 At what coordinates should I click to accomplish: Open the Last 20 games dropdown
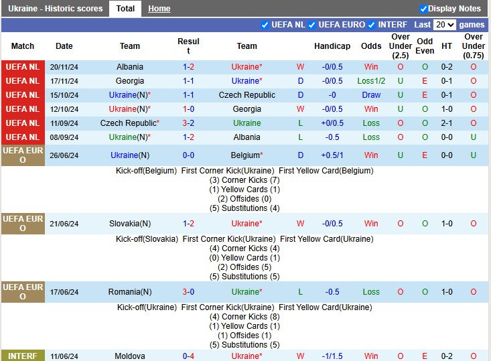(x=444, y=25)
